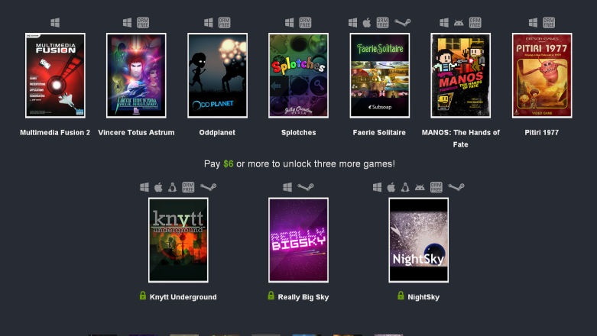Image resolution: width=597 pixels, height=336 pixels.
Task: Click Android icon above MANOS cover
Action: pyautogui.click(x=459, y=23)
